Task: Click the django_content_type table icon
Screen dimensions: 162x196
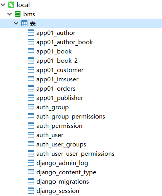Action: [31, 172]
